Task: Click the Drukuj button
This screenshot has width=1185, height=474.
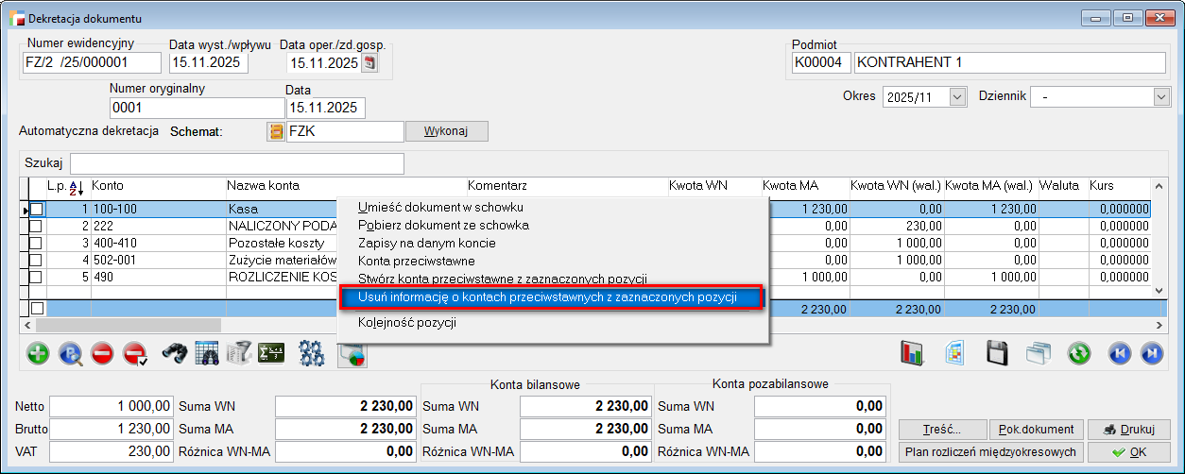Action: 1129,429
